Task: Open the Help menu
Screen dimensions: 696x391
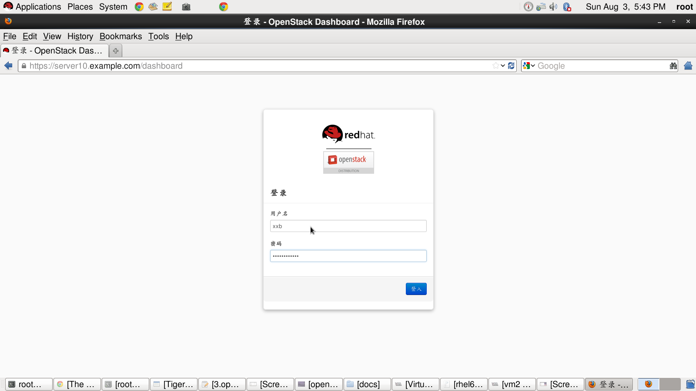Action: pos(184,36)
